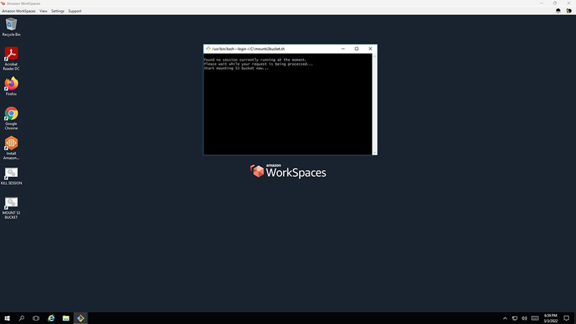The width and height of the screenshot is (576, 324).
Task: Open Task View from taskbar
Action: 36,318
